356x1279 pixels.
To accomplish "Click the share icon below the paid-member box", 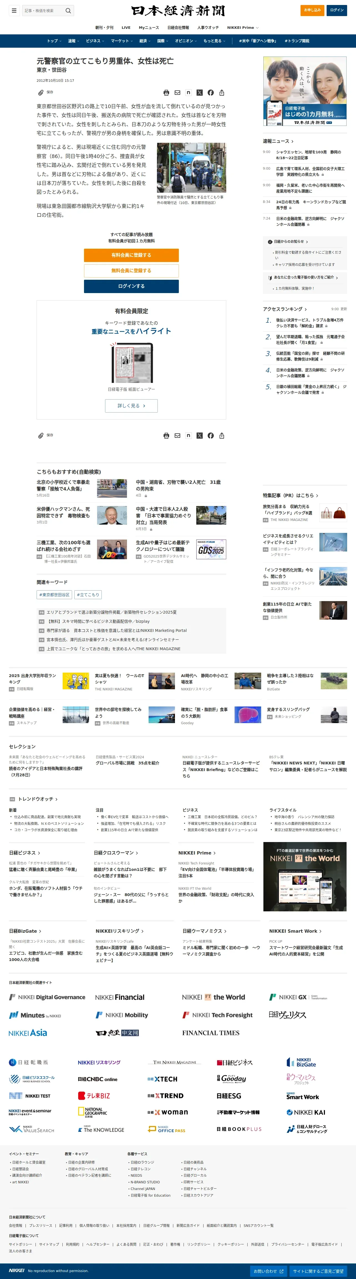I will pyautogui.click(x=222, y=436).
